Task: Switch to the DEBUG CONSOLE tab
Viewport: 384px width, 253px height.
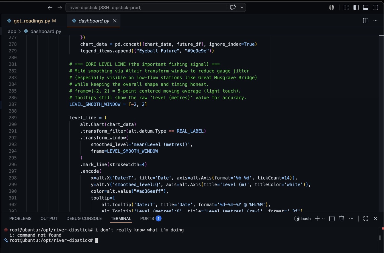Action: point(84,218)
